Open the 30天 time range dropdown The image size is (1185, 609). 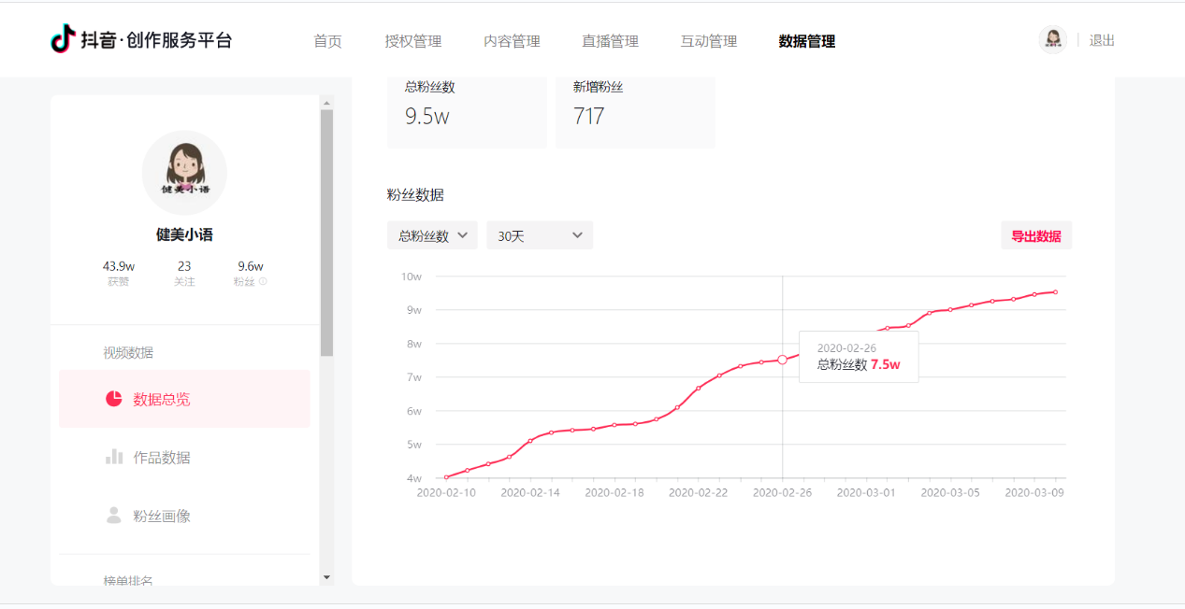tap(540, 235)
